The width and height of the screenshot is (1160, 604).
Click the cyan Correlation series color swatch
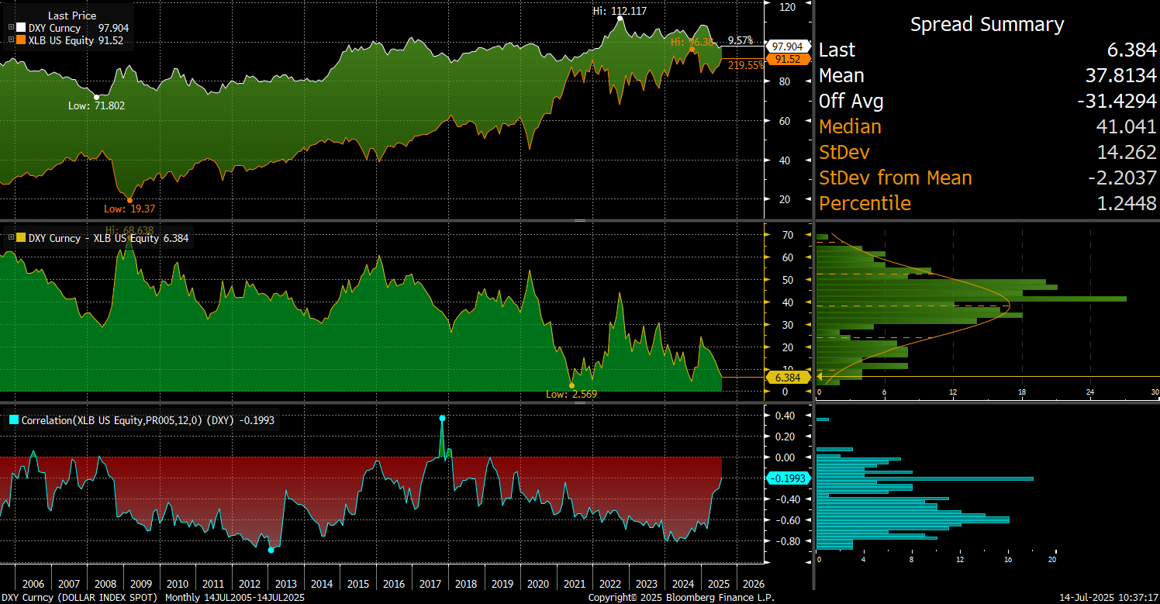(14, 420)
